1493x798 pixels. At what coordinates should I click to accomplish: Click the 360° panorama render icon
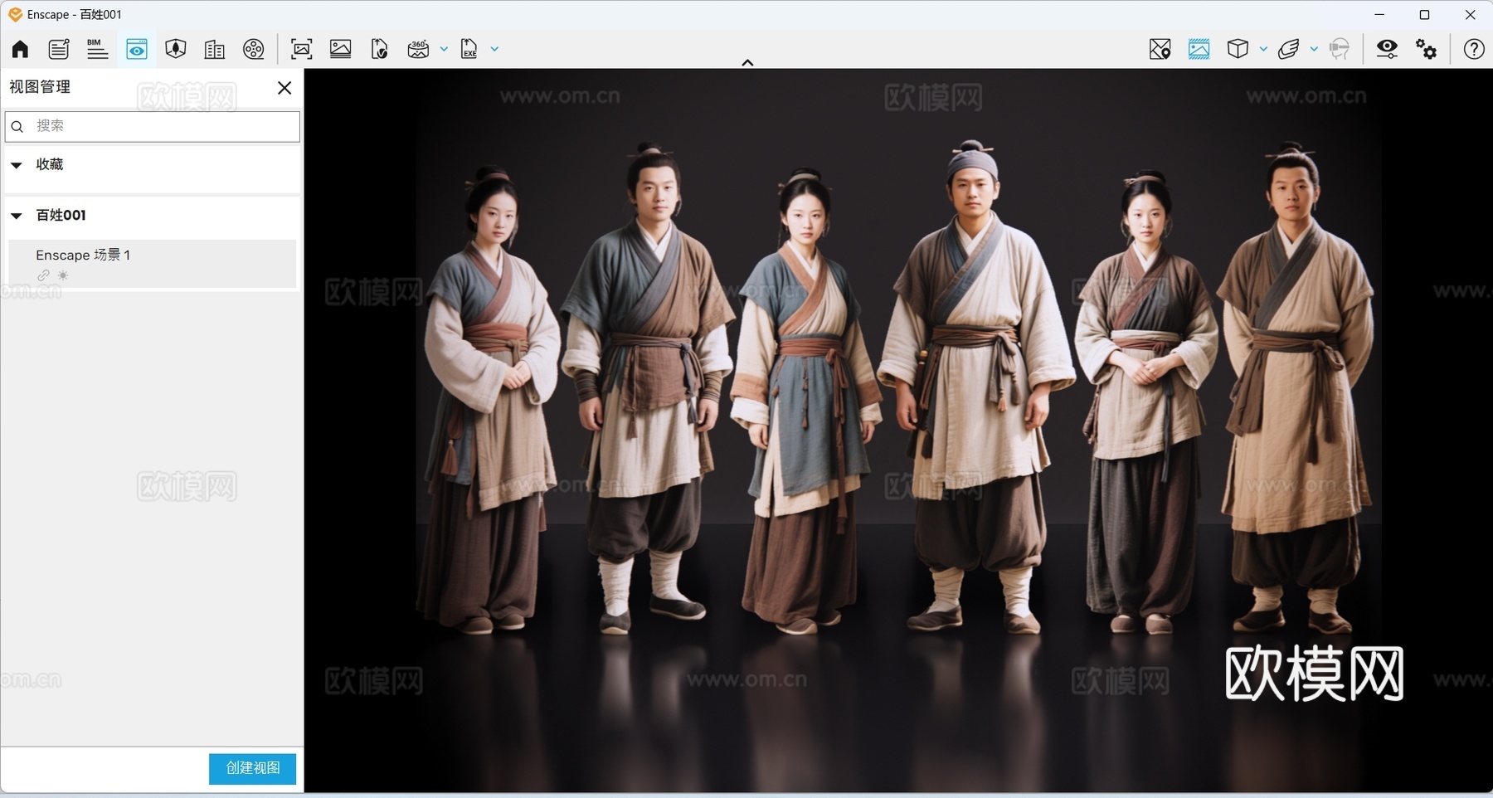[x=418, y=49]
